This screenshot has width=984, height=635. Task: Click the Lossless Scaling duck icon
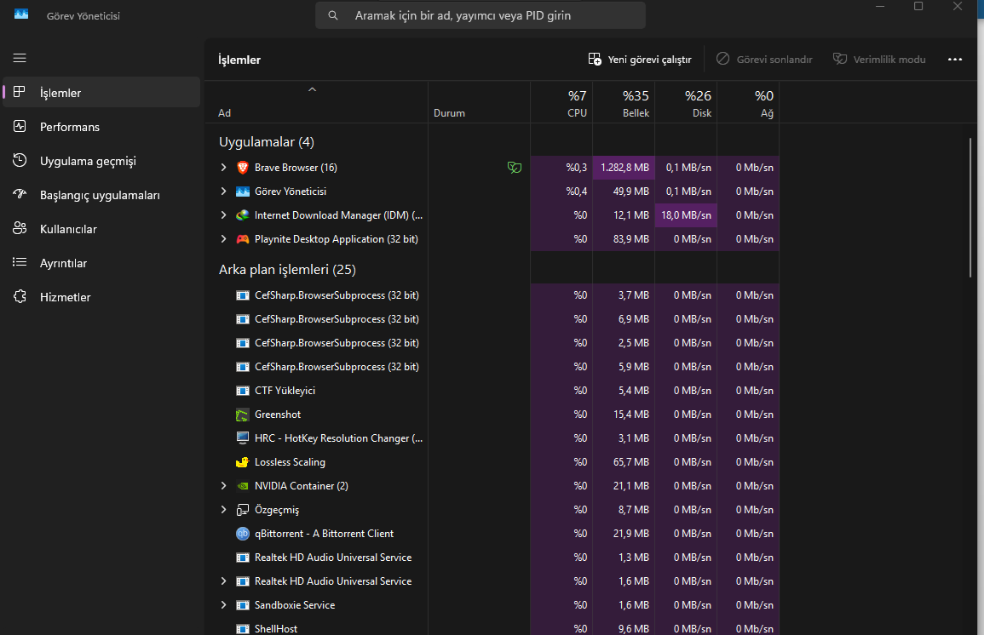[242, 462]
